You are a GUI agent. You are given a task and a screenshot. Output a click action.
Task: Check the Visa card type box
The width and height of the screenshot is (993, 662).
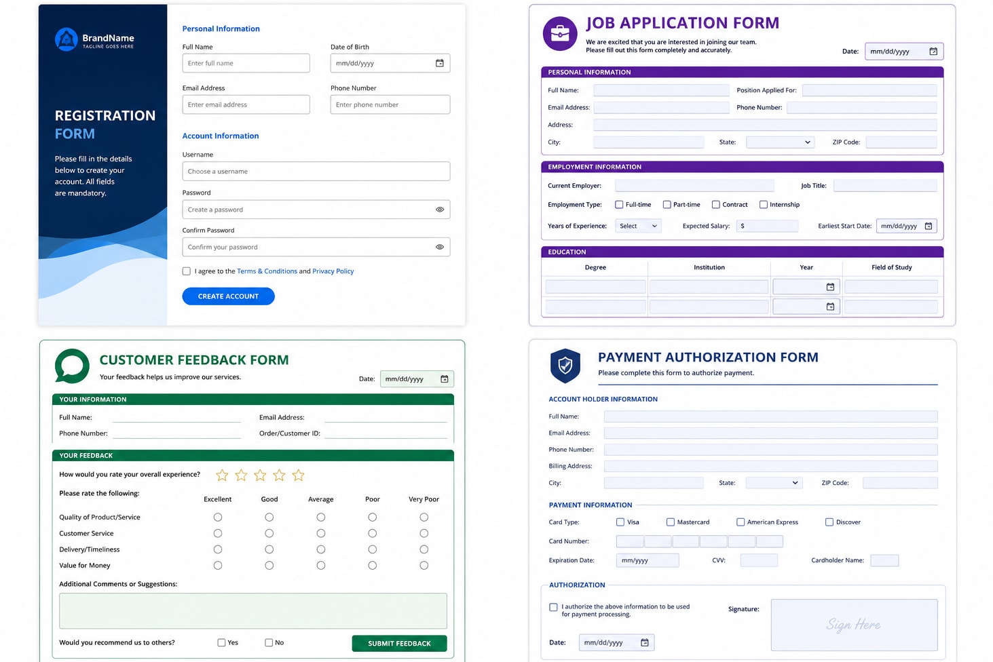pos(620,522)
